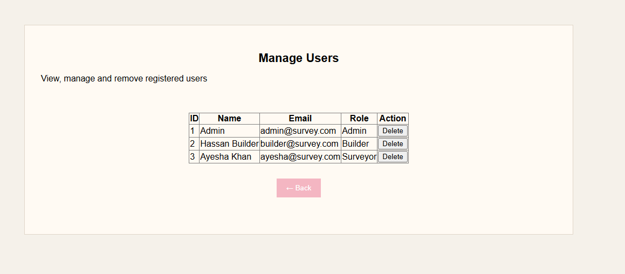Screen dimensions: 625x274
Task: Select the ID column header
Action: [194, 119]
